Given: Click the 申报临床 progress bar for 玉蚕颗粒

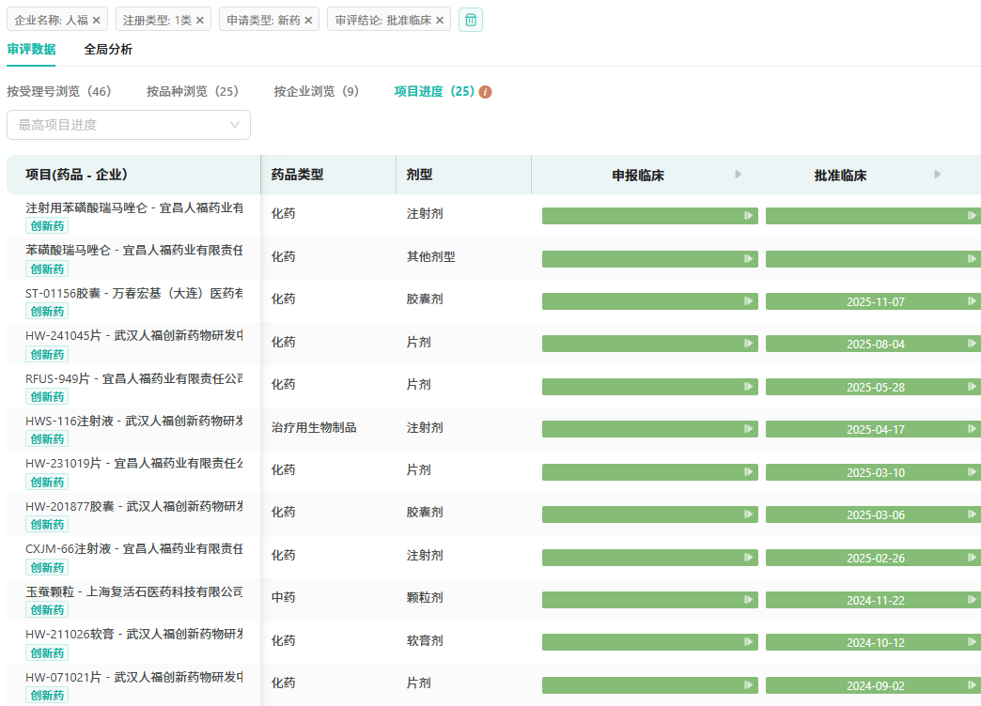Looking at the screenshot, I should coord(649,600).
